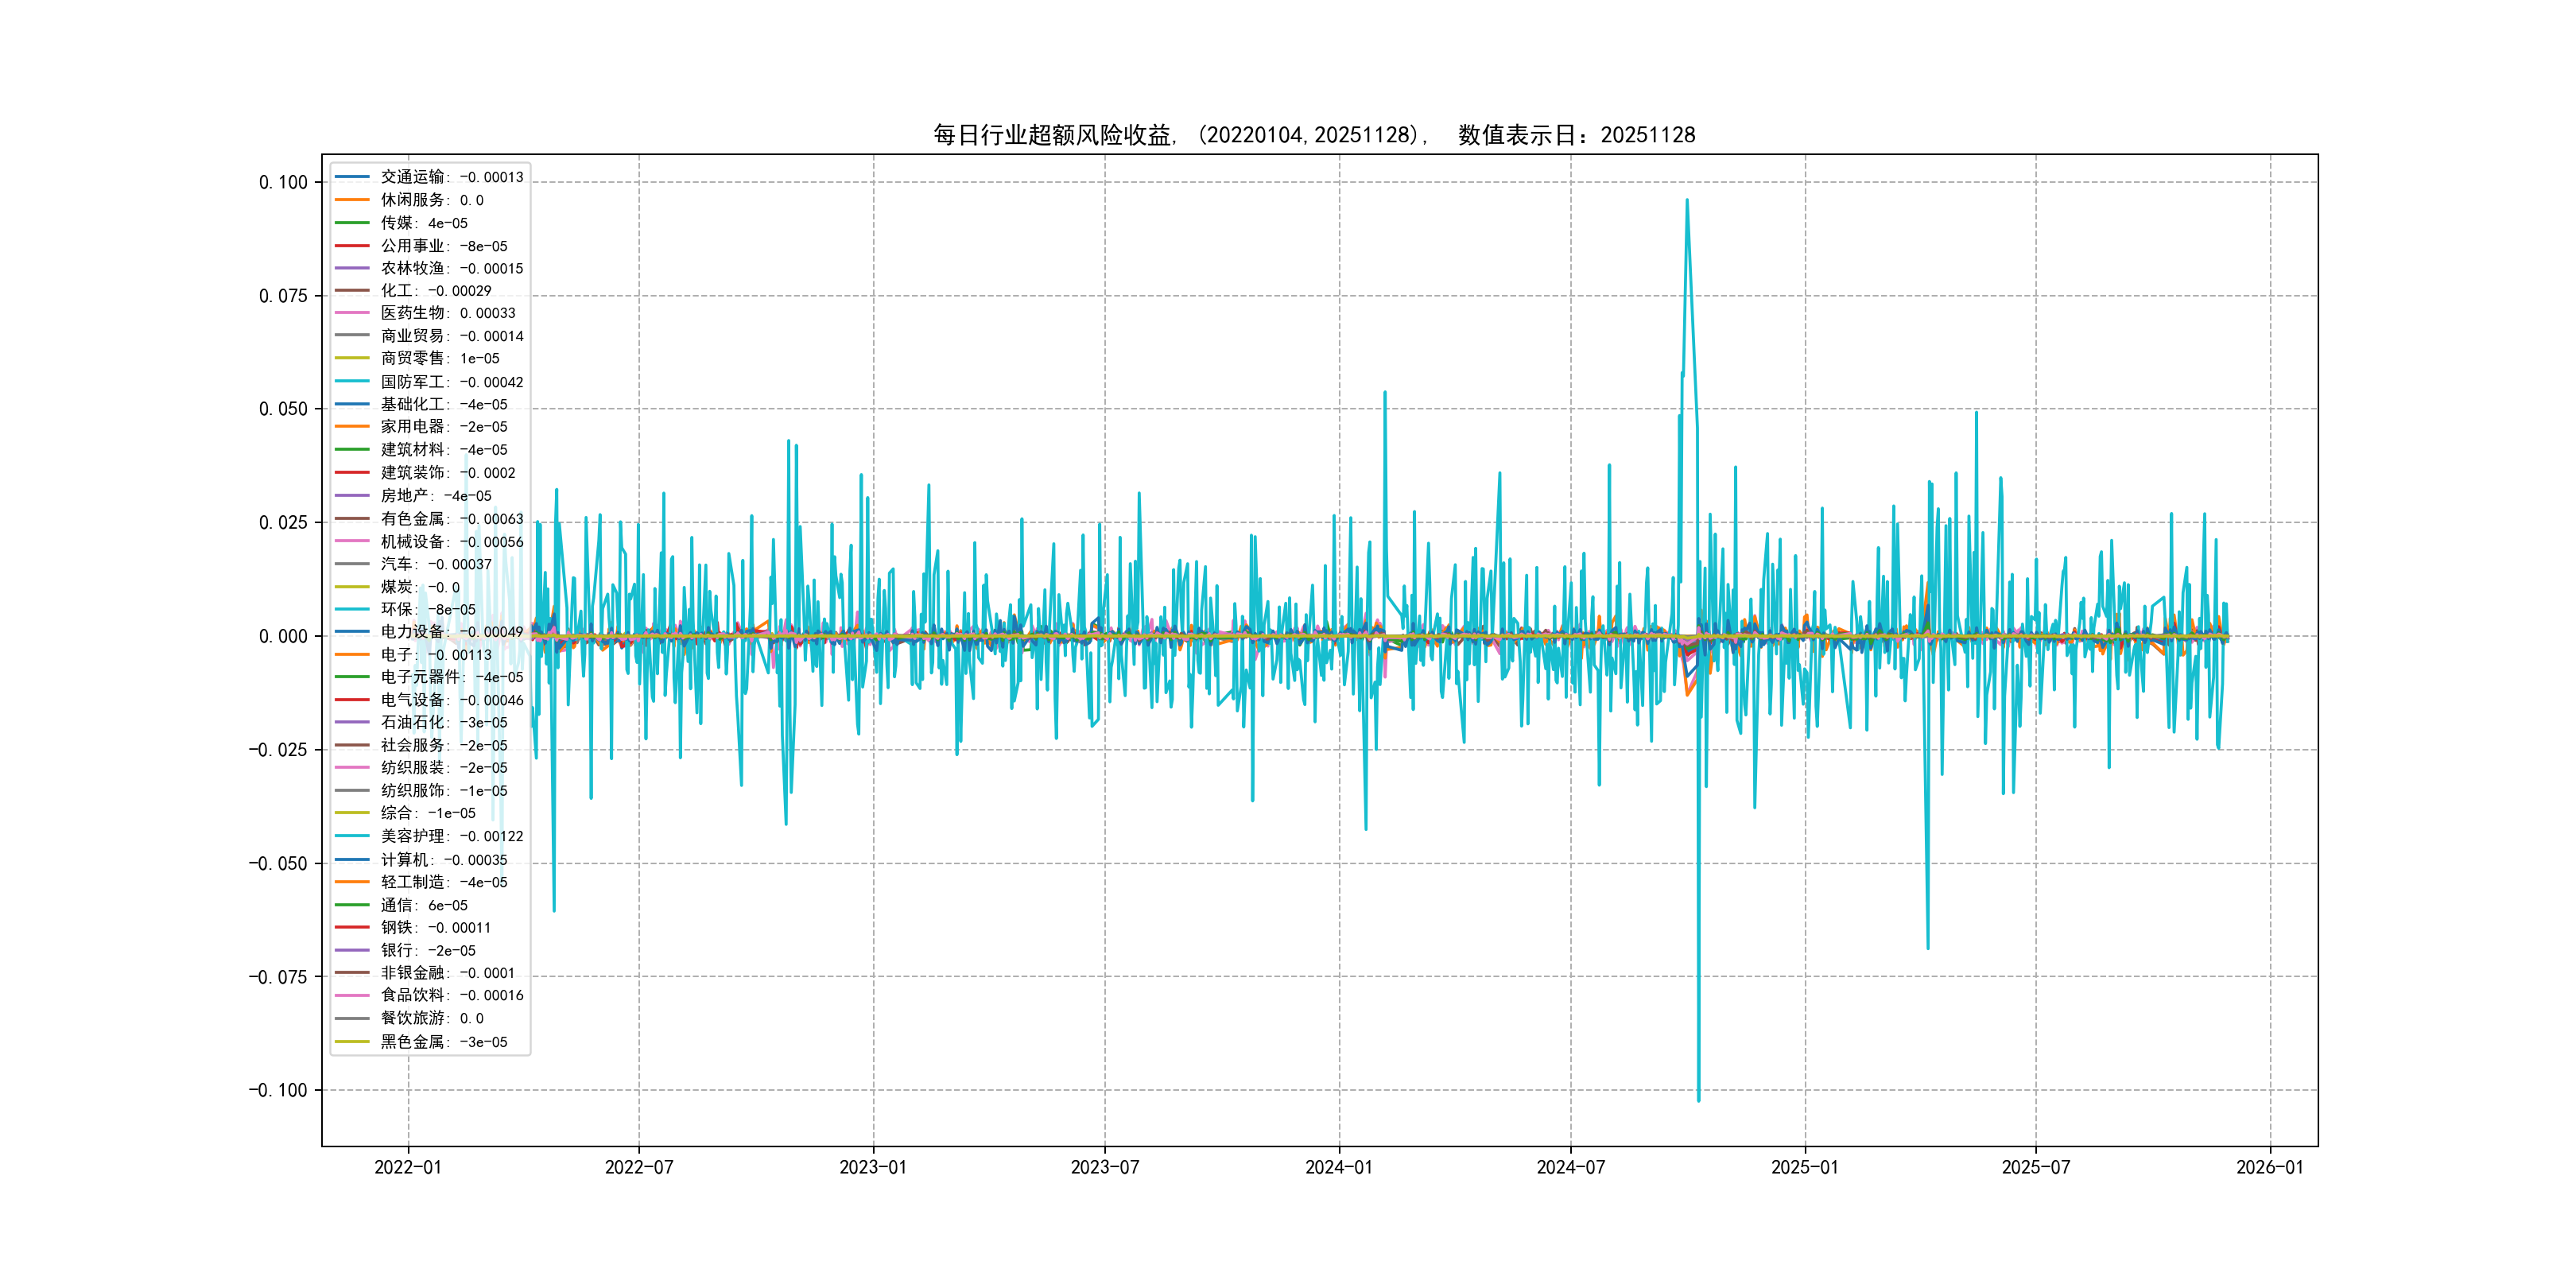This screenshot has height=1288, width=2576.
Task: Click the 2024-01 x-axis tick label
Action: click(1338, 1167)
